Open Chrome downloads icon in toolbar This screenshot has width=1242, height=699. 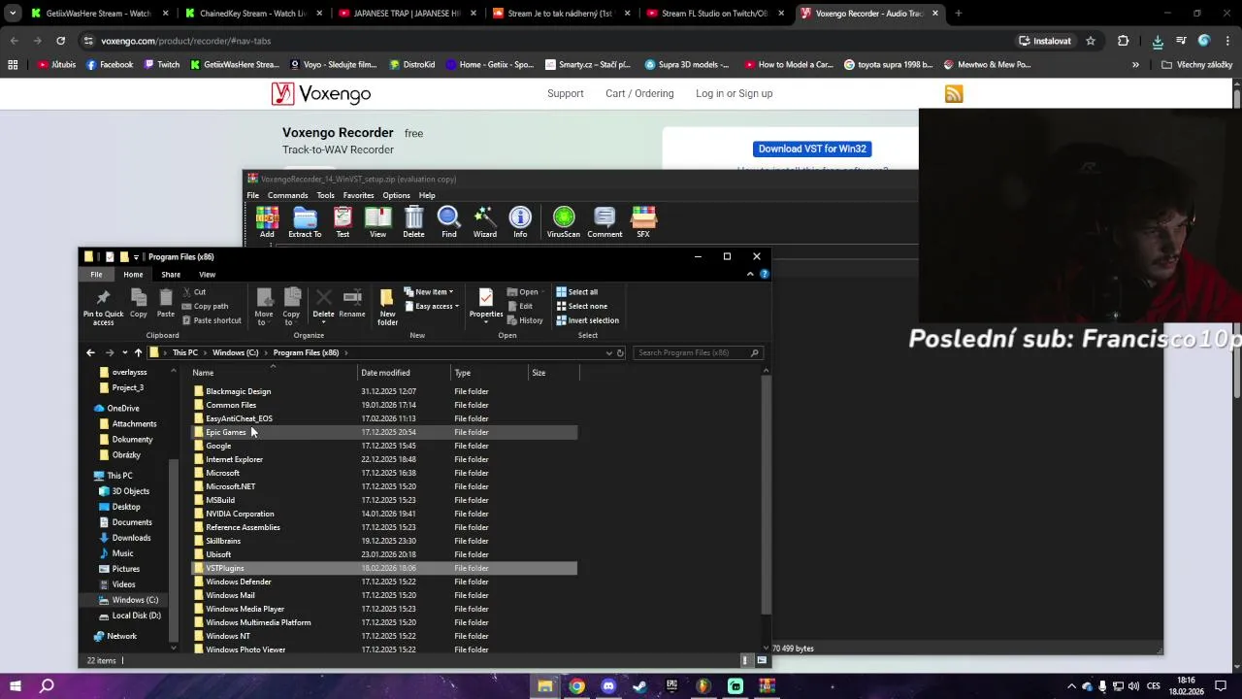pyautogui.click(x=1158, y=41)
